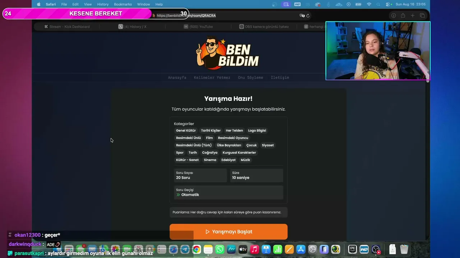Screen dimensions: 460x258
Task: Click the Resimdeki Oyuncu category tag
Action: pos(233,138)
